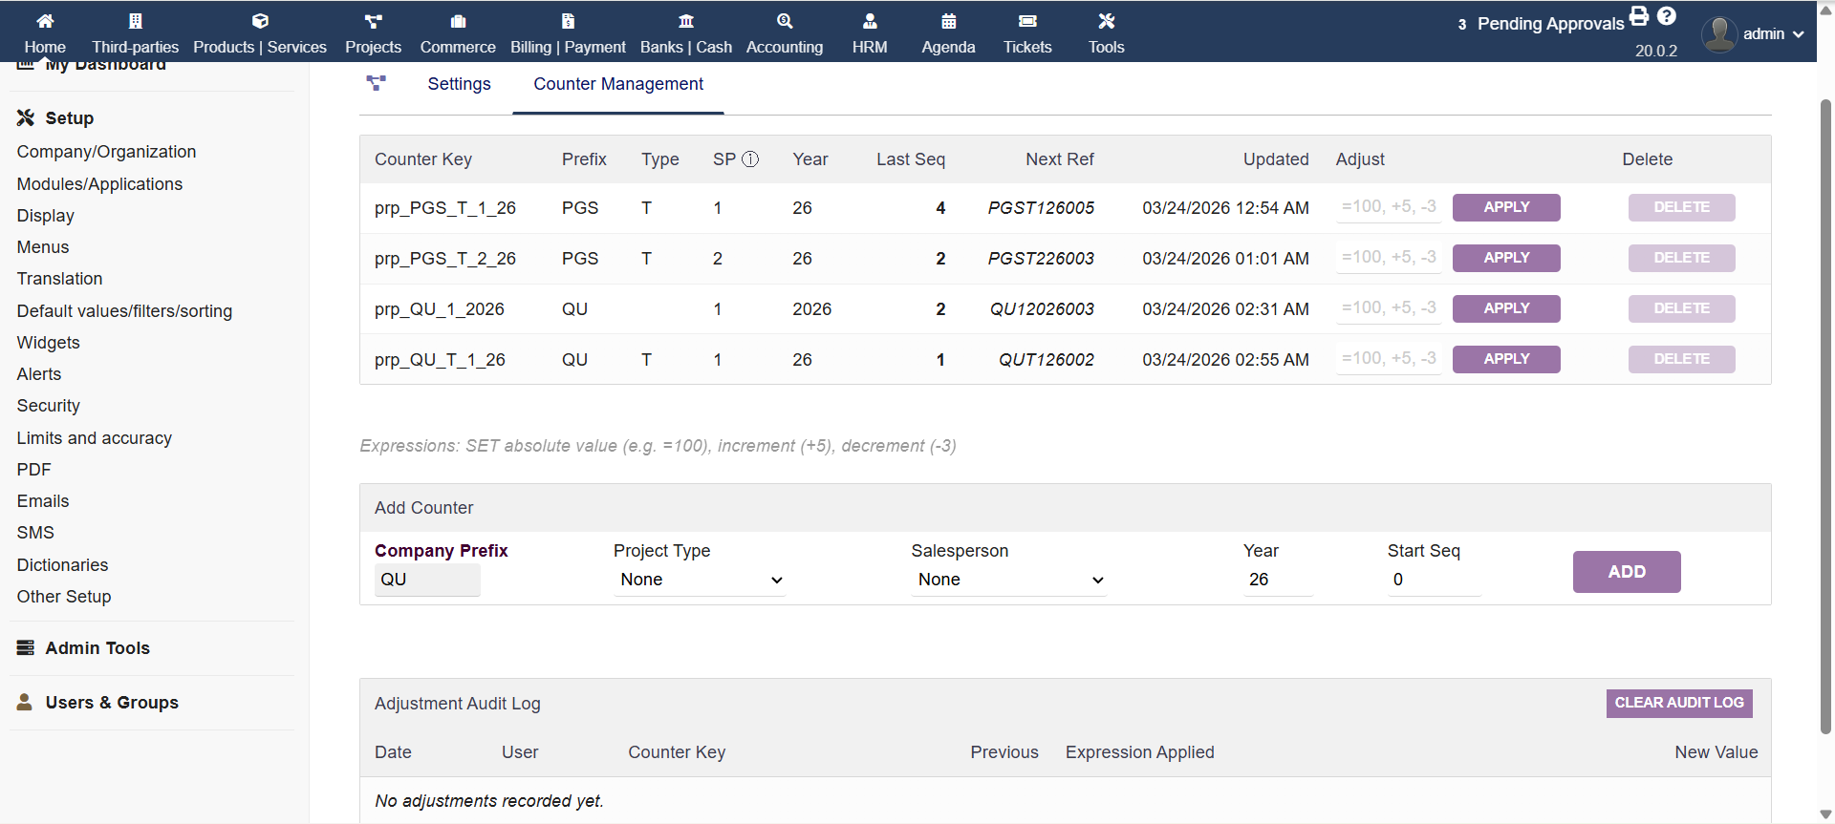Select the Counter Management tab

pyautogui.click(x=617, y=84)
